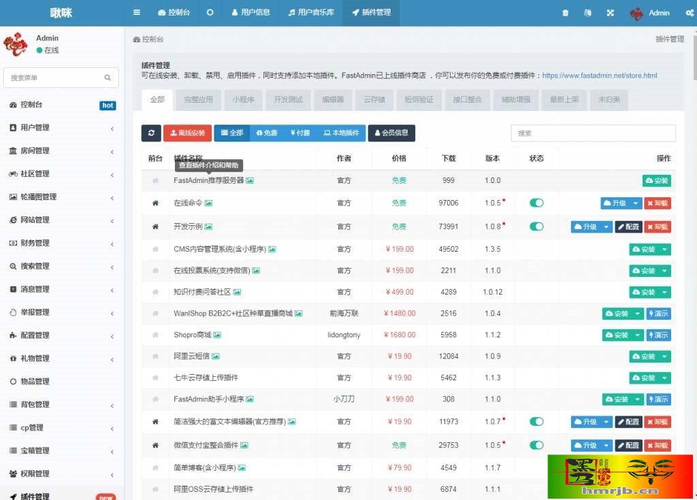The width and height of the screenshot is (697, 500).
Task: Click the image icon next to Shopro商城
Action: (217, 335)
